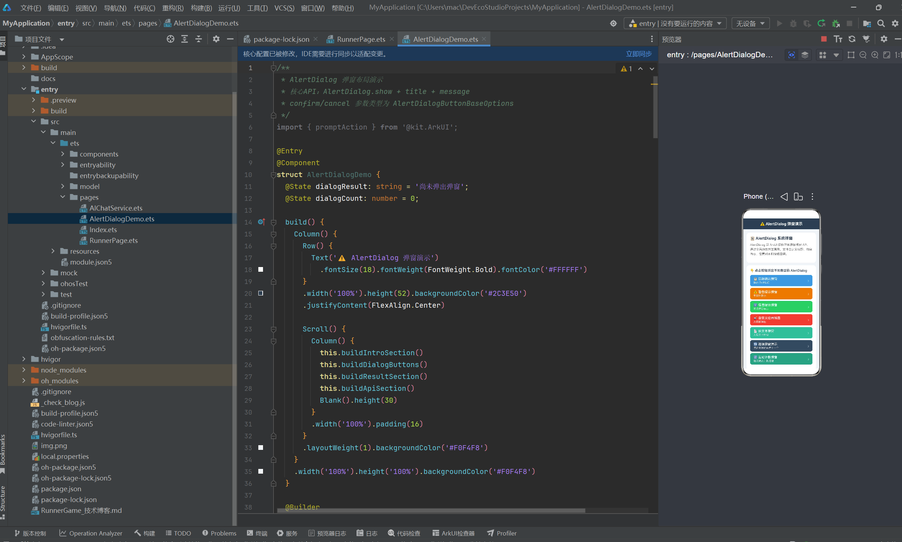Click the hot reload green arrow icon
The height and width of the screenshot is (542, 902).
click(821, 23)
